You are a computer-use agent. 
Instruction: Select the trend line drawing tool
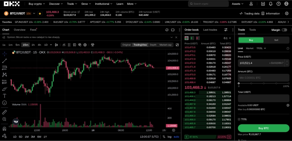pyautogui.click(x=5, y=61)
